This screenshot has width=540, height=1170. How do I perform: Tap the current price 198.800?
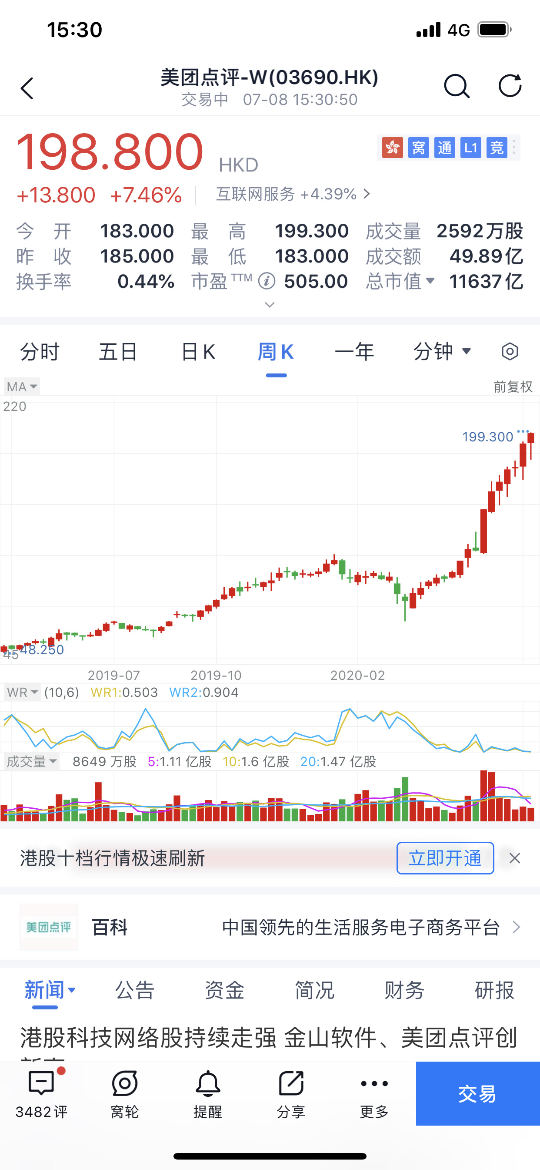110,151
